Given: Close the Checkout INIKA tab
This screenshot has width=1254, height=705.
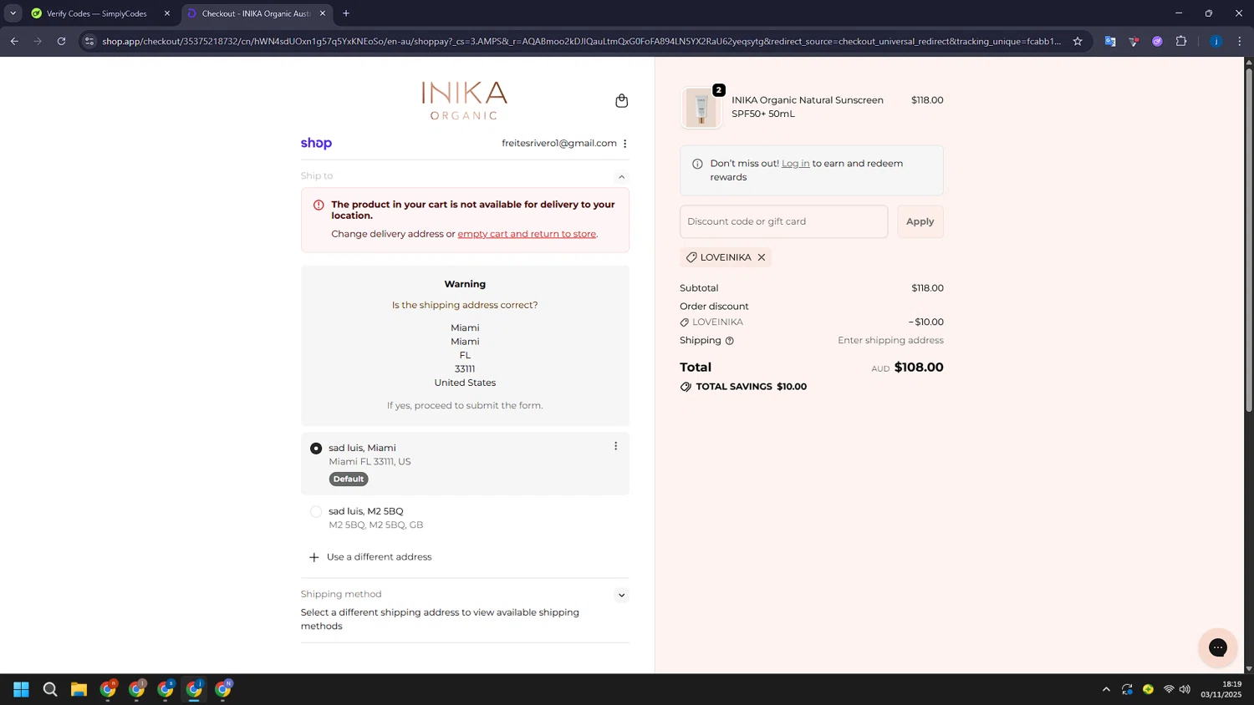Looking at the screenshot, I should tap(323, 13).
